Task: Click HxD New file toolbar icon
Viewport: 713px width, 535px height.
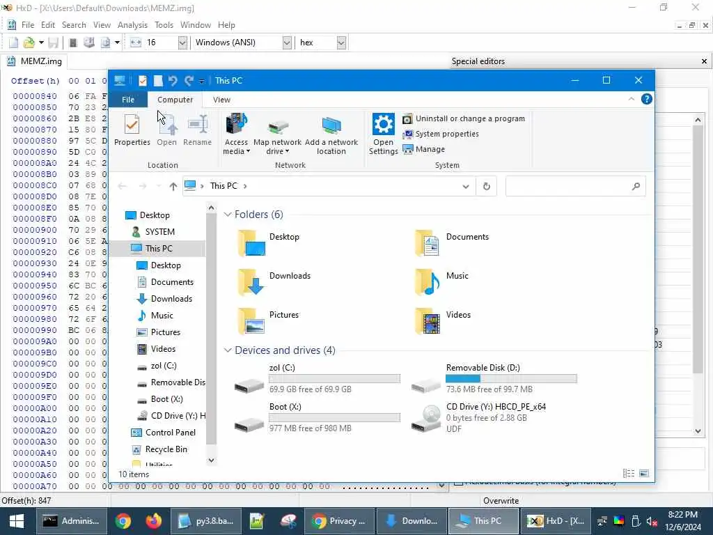Action: [x=13, y=42]
